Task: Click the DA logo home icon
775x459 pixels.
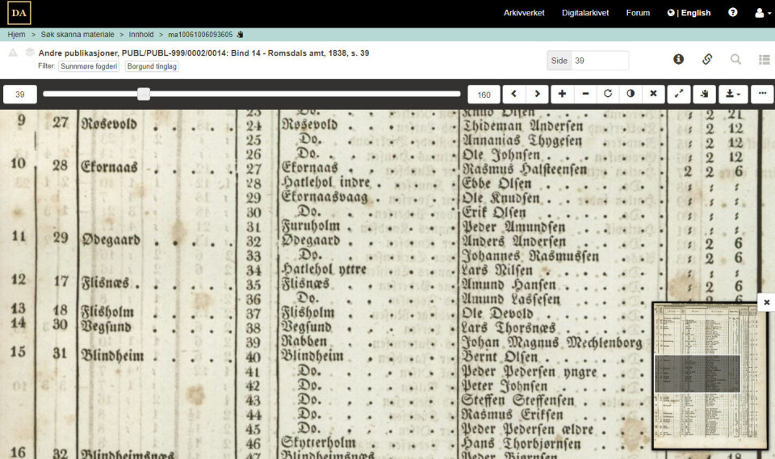Action: tap(19, 13)
